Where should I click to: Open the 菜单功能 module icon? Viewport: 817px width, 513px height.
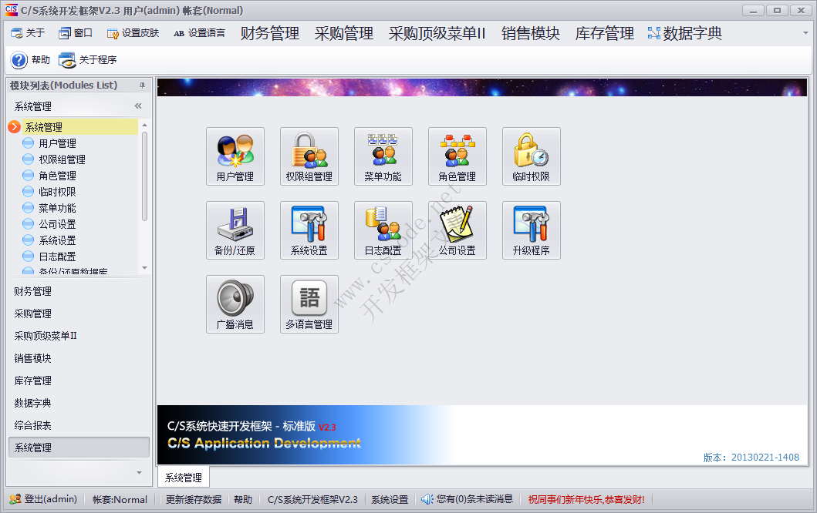click(x=383, y=156)
